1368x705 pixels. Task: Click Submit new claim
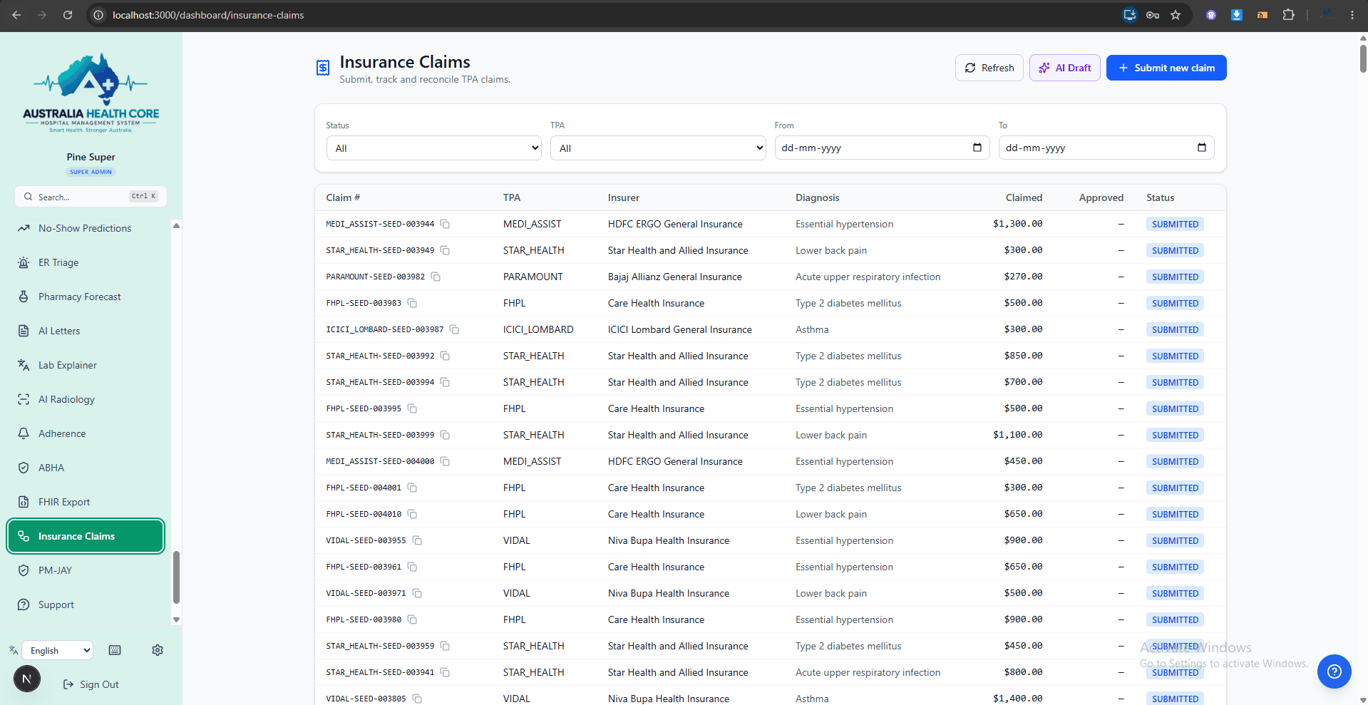(x=1166, y=68)
